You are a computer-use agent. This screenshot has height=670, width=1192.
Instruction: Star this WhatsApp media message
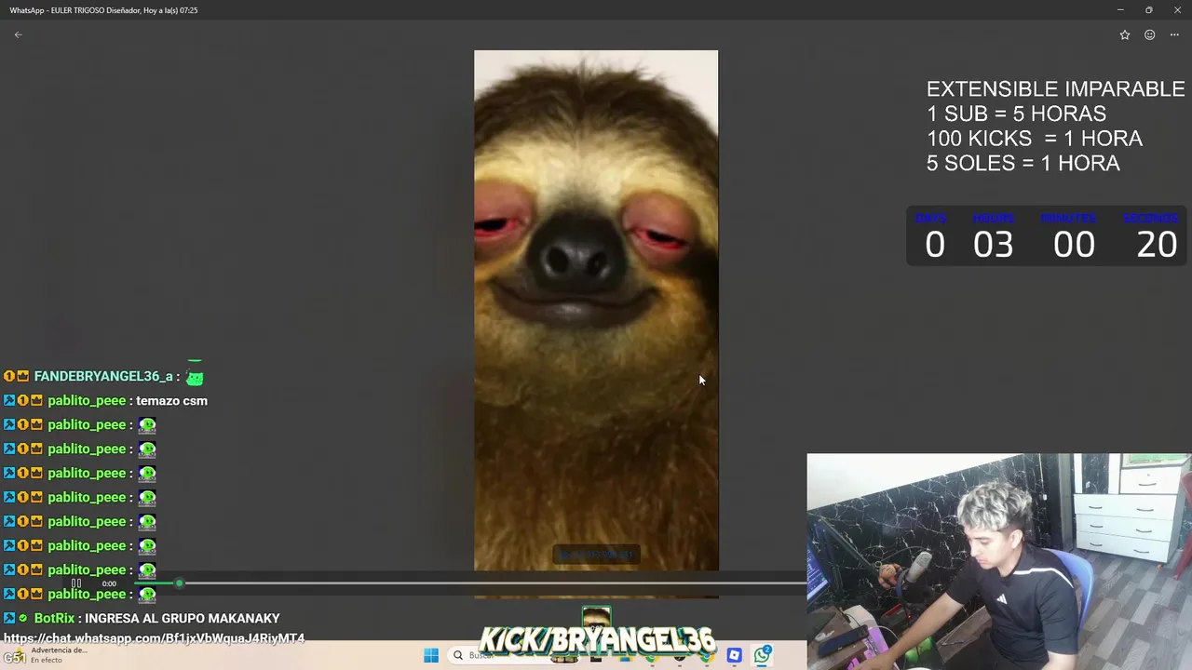click(1125, 34)
